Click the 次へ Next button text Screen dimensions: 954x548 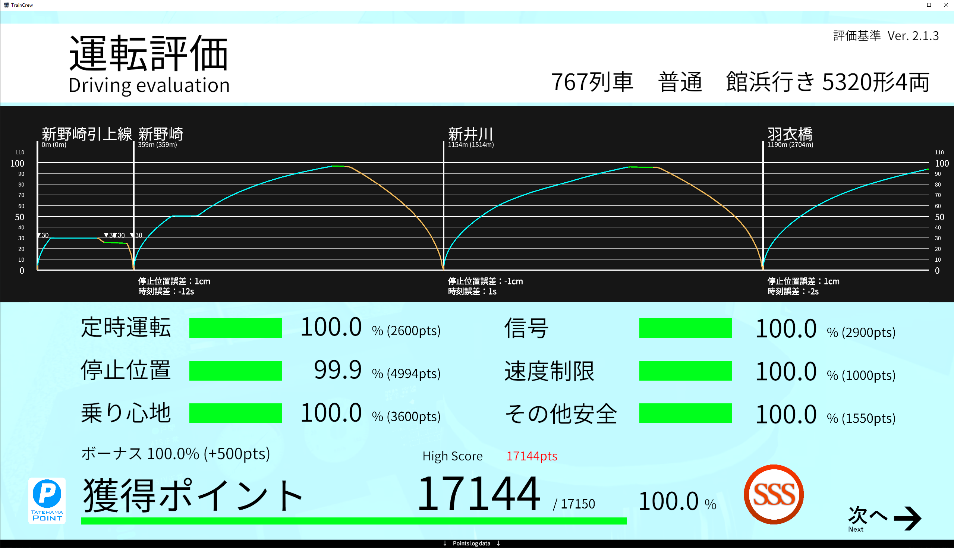(867, 516)
